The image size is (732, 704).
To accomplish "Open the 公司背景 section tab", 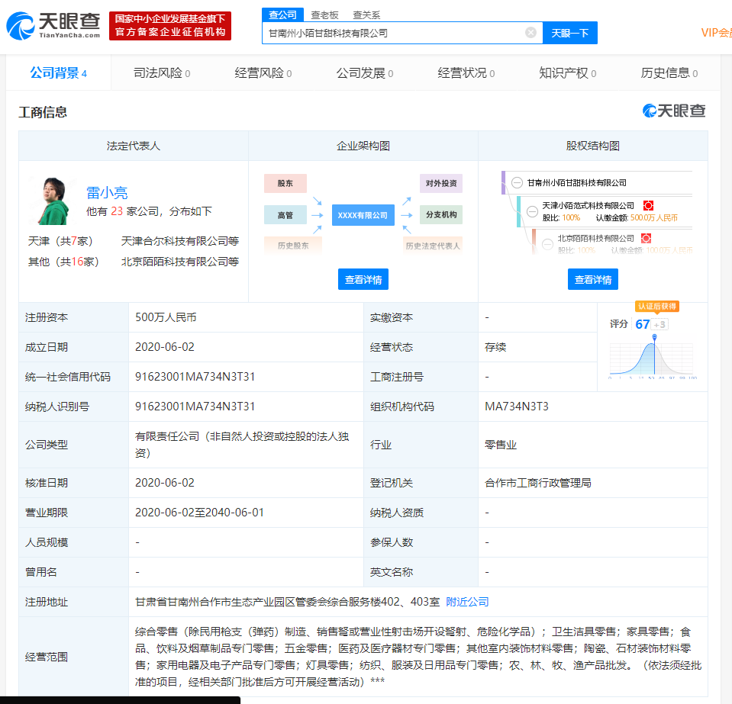I will (x=58, y=72).
